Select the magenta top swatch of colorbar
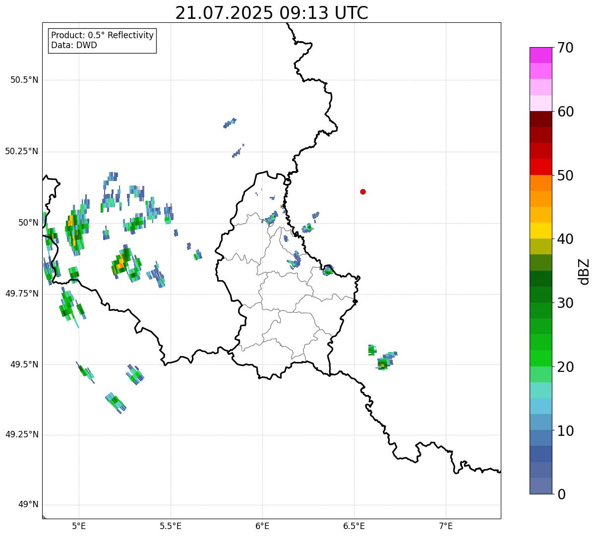This screenshot has width=596, height=536. 541,55
